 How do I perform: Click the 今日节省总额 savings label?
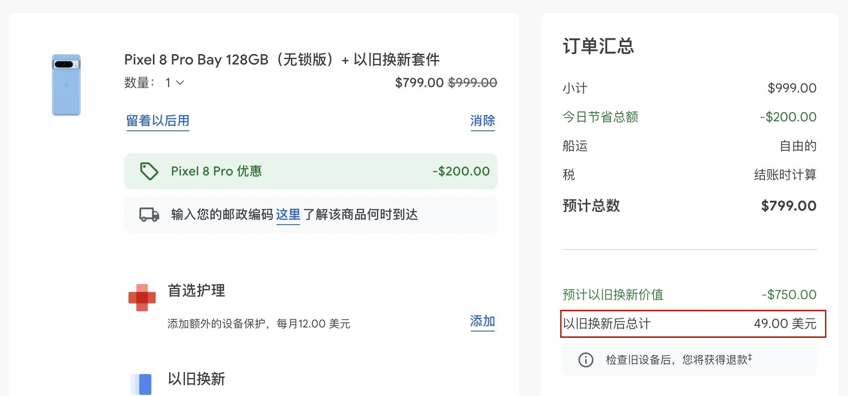point(600,117)
